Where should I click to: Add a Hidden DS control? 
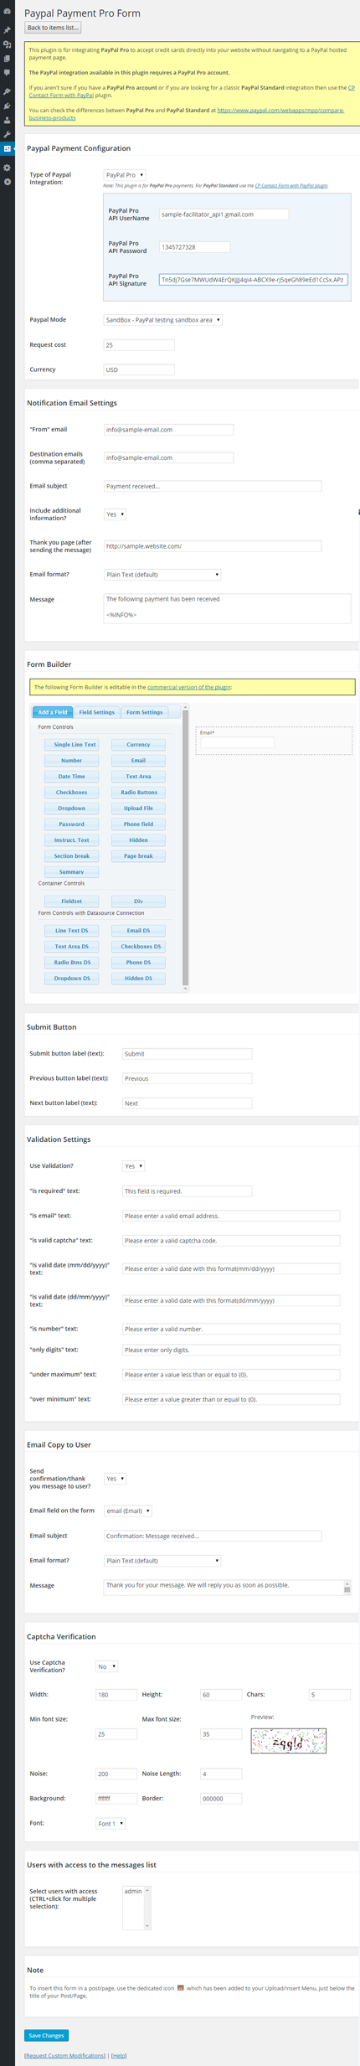click(138, 979)
